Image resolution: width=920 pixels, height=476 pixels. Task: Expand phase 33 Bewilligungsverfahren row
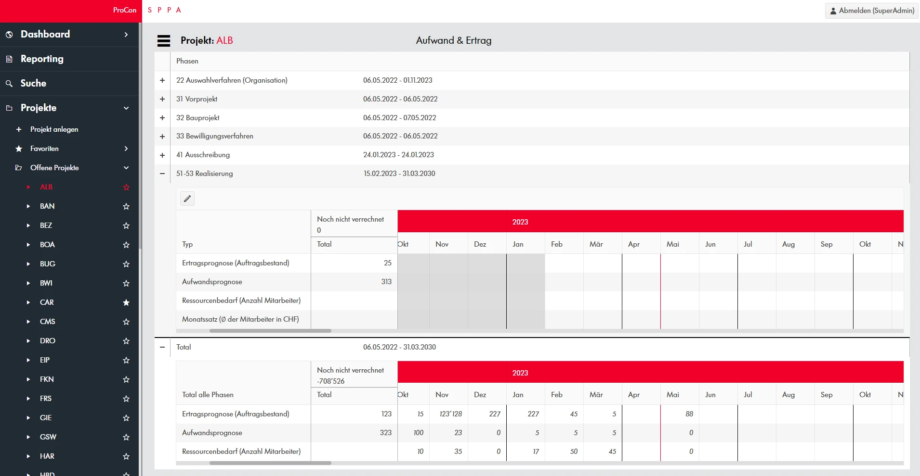[x=162, y=137]
